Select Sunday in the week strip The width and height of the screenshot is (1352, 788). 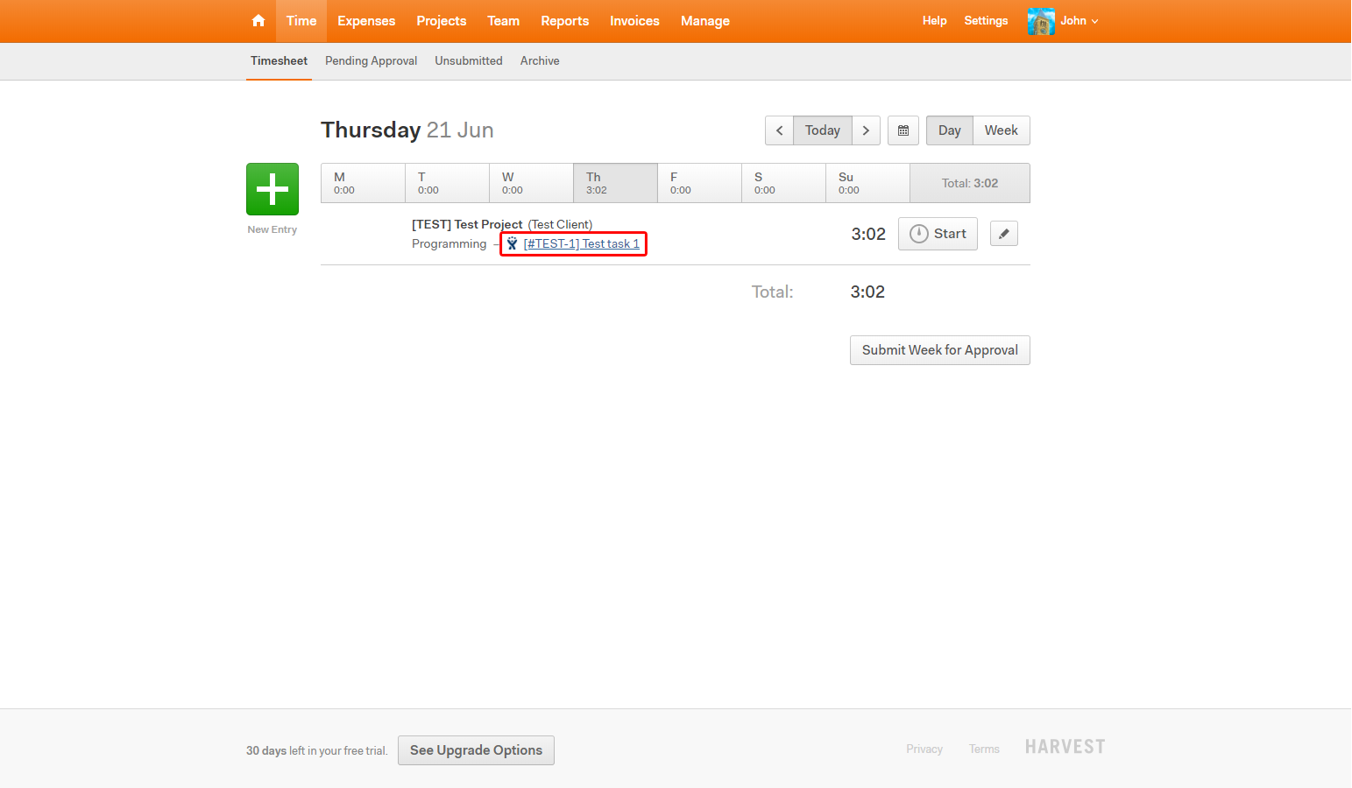coord(867,183)
